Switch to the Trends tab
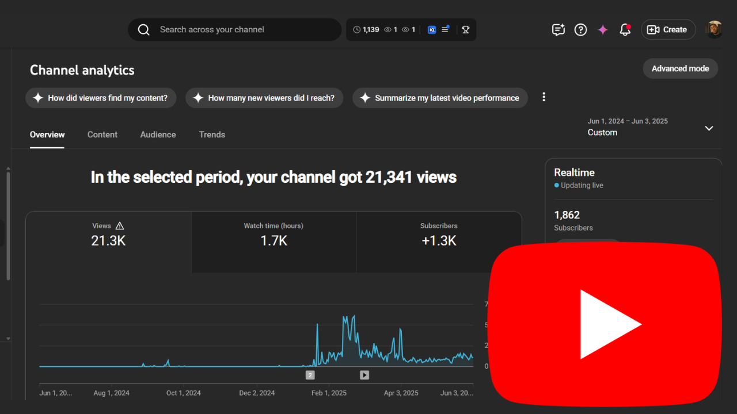This screenshot has height=414, width=737. [212, 135]
